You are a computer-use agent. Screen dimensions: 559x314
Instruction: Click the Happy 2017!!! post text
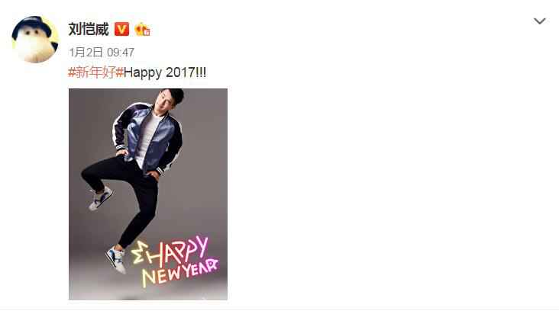point(165,72)
